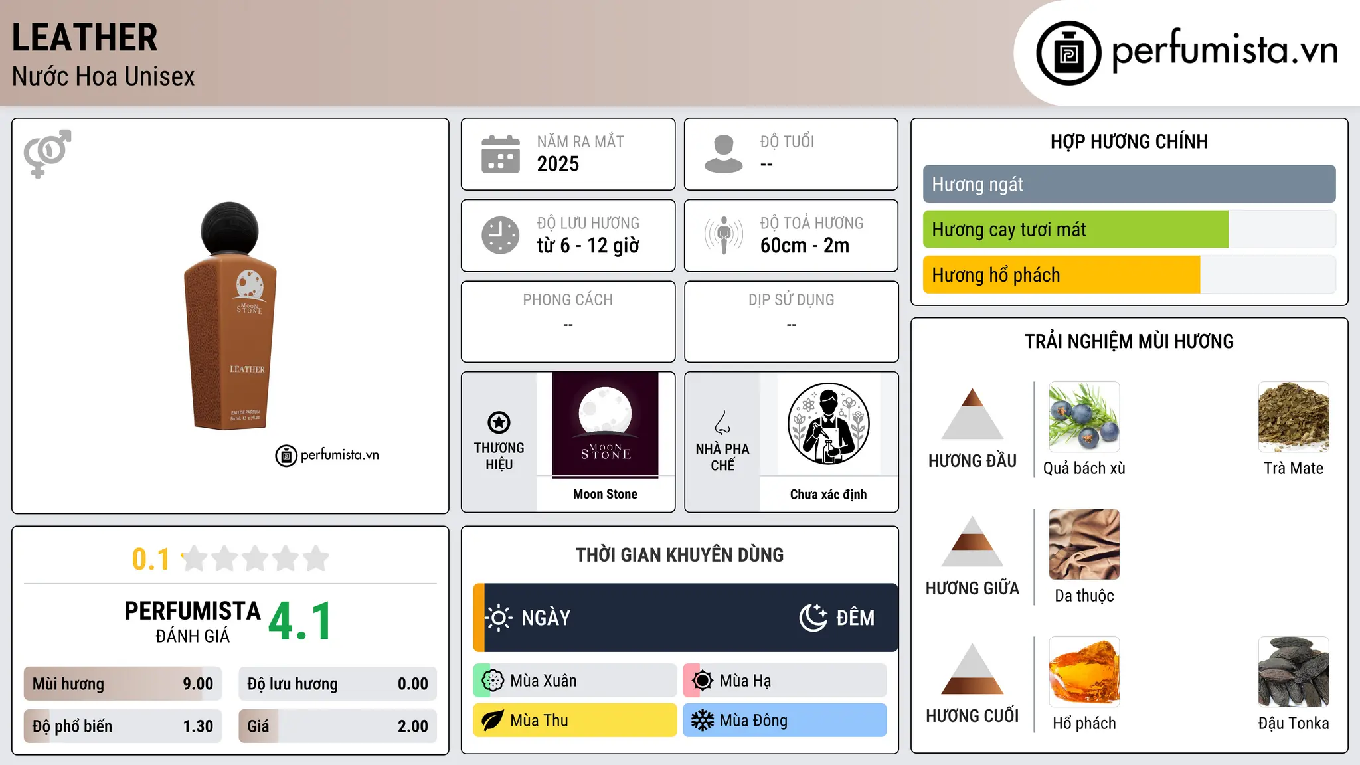Click the Trải nghiệm mùi hương heading
The width and height of the screenshot is (1360, 765).
click(1129, 341)
